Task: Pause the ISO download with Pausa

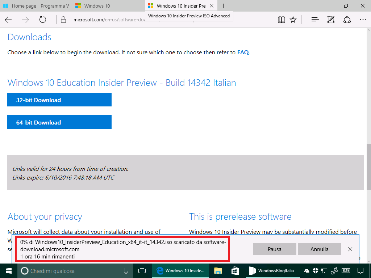Action: pyautogui.click(x=275, y=249)
